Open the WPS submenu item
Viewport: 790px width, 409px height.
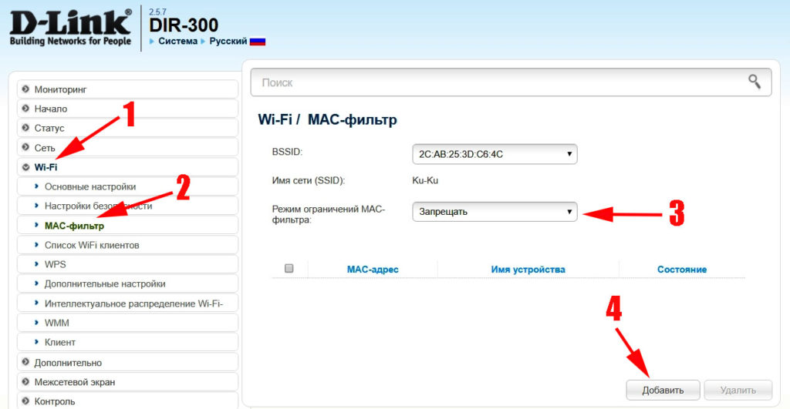click(127, 264)
